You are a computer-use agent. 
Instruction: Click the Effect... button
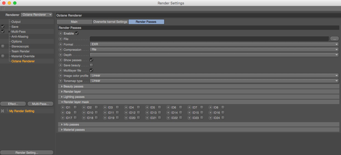pos(13,104)
